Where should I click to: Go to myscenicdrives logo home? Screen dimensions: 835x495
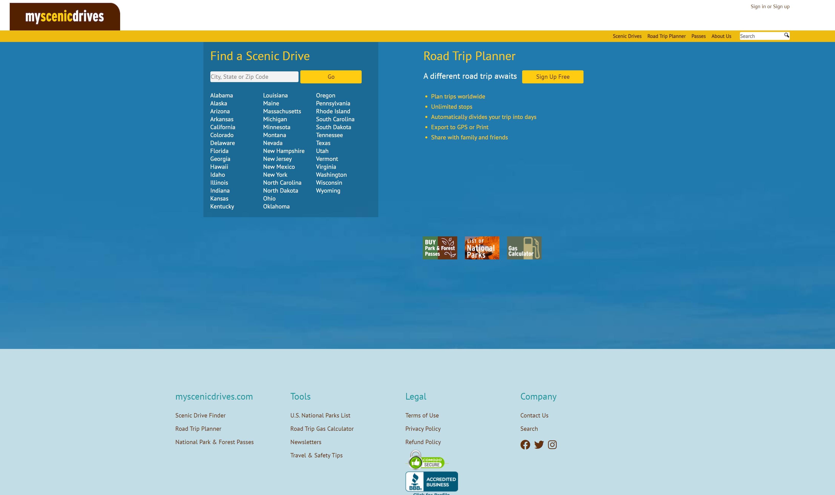[x=65, y=17]
